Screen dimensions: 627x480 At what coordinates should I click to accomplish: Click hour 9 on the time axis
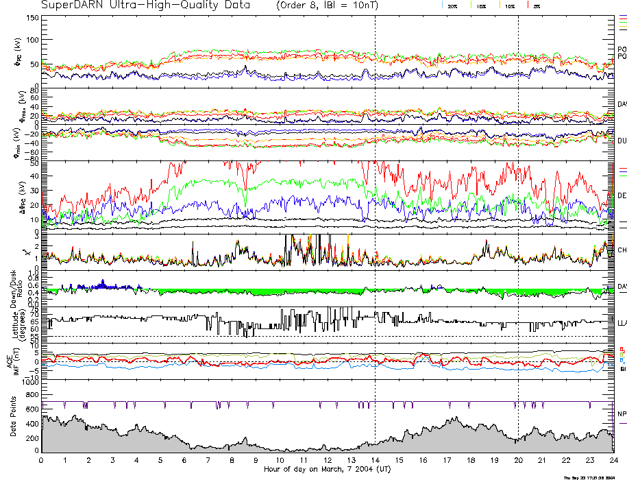click(256, 460)
